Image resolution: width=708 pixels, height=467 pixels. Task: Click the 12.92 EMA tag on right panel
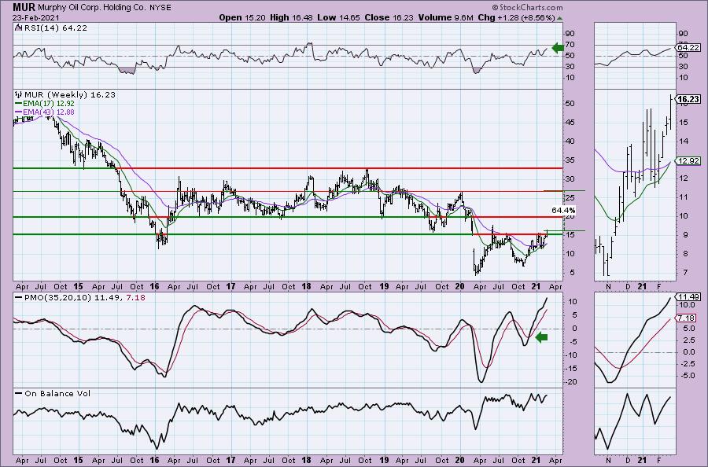coord(689,161)
